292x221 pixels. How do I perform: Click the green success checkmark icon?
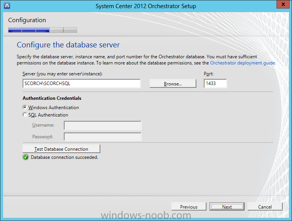(x=26, y=157)
